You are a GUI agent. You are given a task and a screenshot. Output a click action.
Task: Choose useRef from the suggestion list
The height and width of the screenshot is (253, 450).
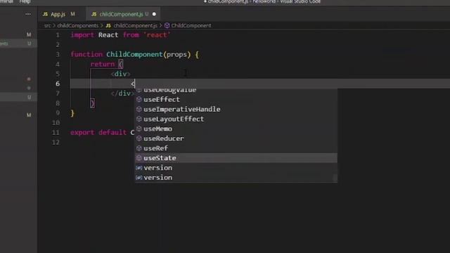click(x=236, y=148)
